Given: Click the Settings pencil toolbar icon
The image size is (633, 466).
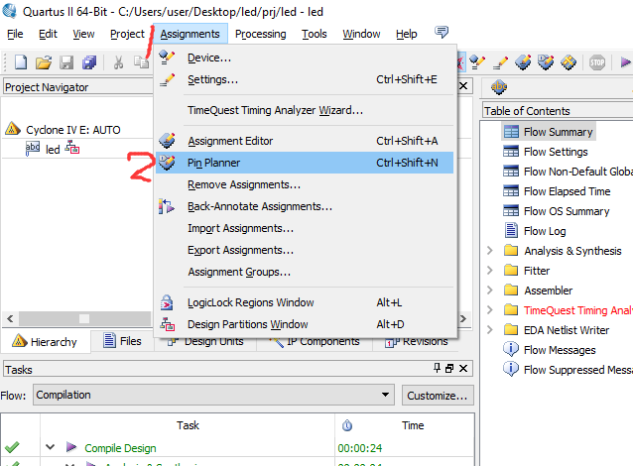Looking at the screenshot, I should [501, 62].
